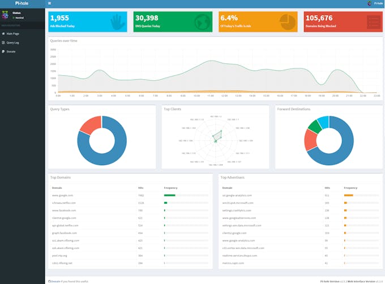The image size is (385, 284).
Task: Click the Hits column header in Top Domains
Action: [x=140, y=188]
